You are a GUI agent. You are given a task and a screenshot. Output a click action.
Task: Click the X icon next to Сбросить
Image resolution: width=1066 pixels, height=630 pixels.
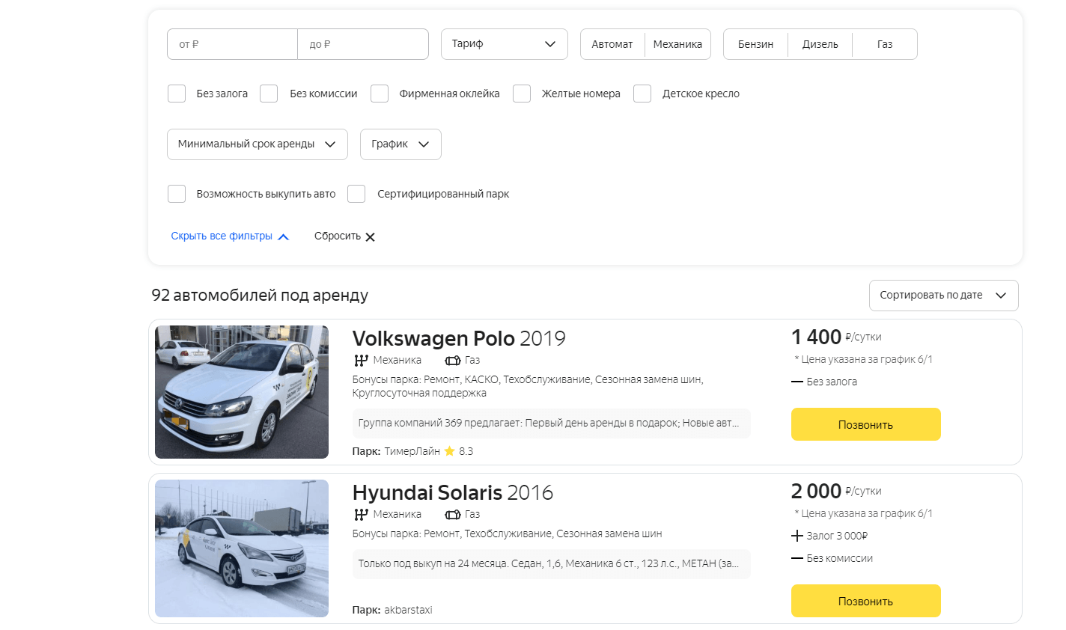click(370, 236)
